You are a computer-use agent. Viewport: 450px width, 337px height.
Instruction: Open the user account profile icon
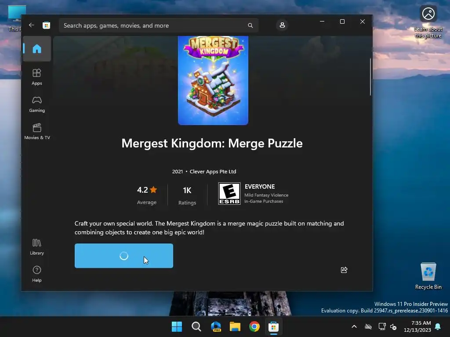(x=282, y=25)
